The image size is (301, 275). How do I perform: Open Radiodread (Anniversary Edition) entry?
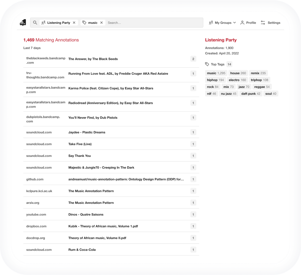111,103
